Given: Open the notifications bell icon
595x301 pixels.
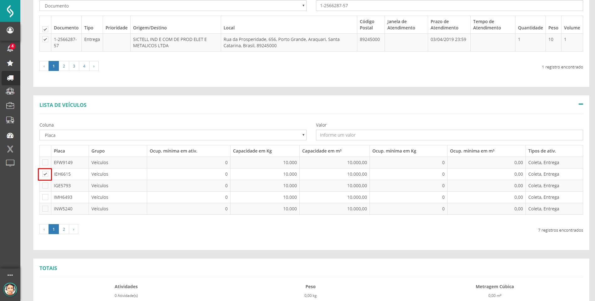Looking at the screenshot, I should click(x=10, y=48).
